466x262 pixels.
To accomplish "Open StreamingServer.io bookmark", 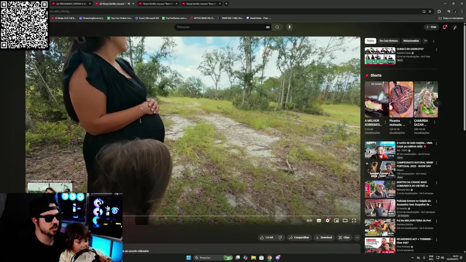I will pos(92,18).
